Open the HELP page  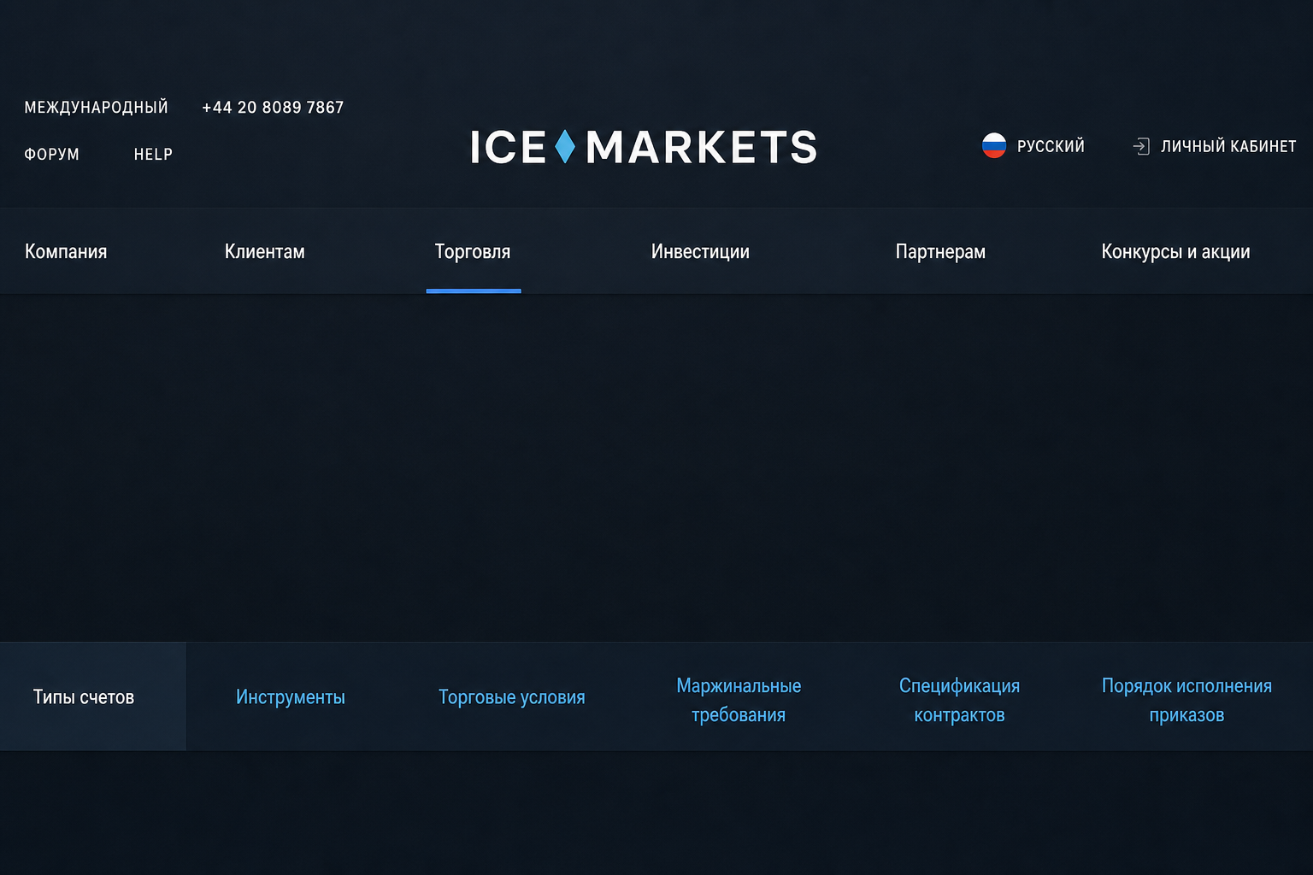coord(153,155)
